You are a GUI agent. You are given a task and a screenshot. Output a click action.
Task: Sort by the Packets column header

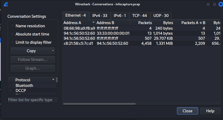[141, 23]
